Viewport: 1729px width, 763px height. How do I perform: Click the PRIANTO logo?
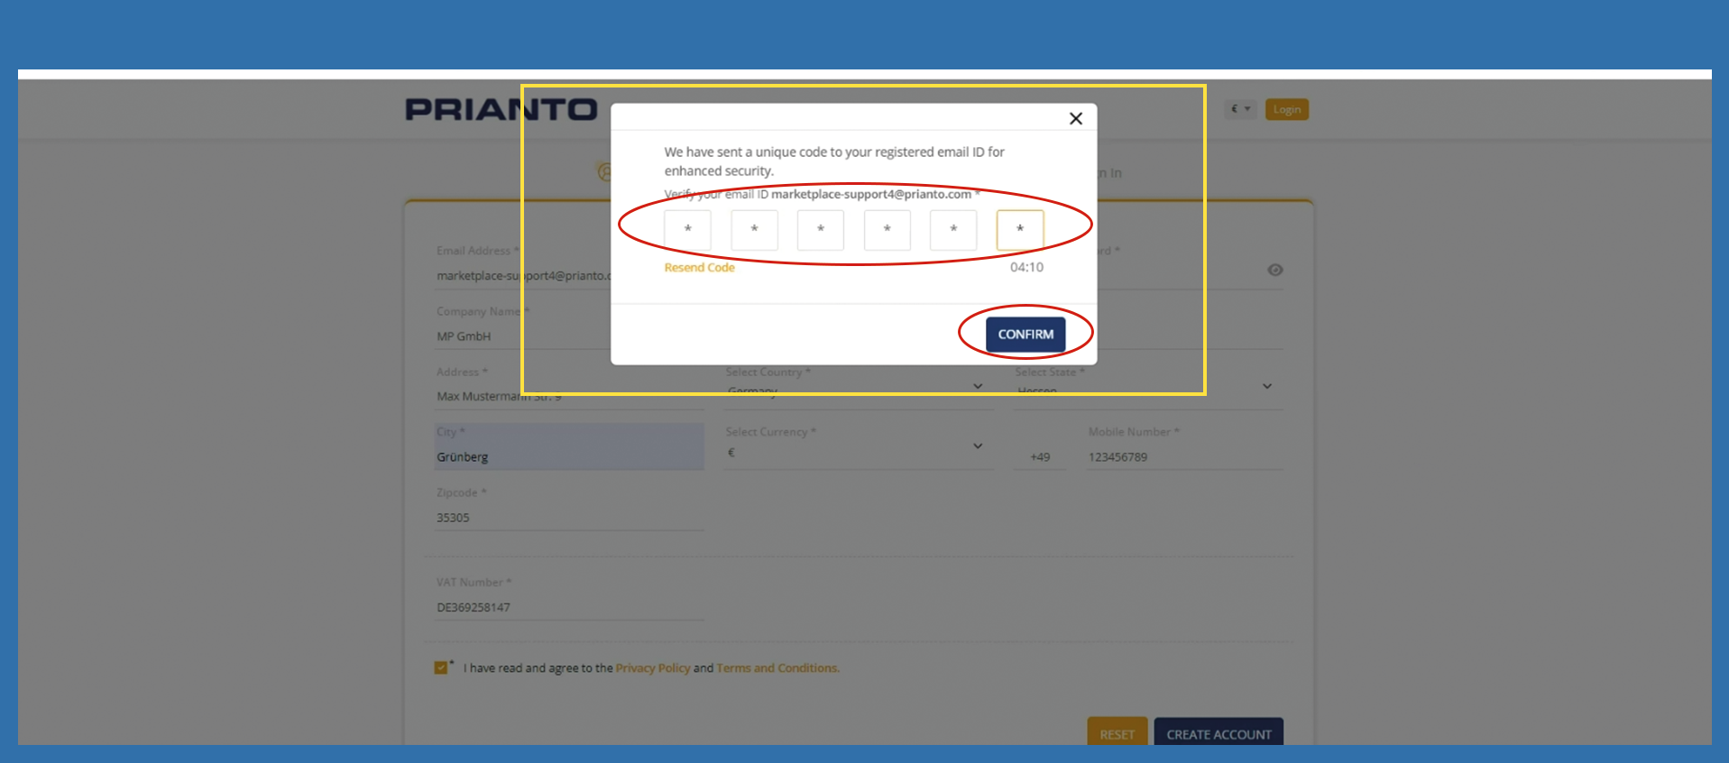point(501,110)
